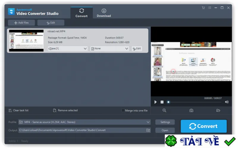Select the rsload.net.MP4 video thumbnail
The image size is (238, 149).
click(26, 41)
